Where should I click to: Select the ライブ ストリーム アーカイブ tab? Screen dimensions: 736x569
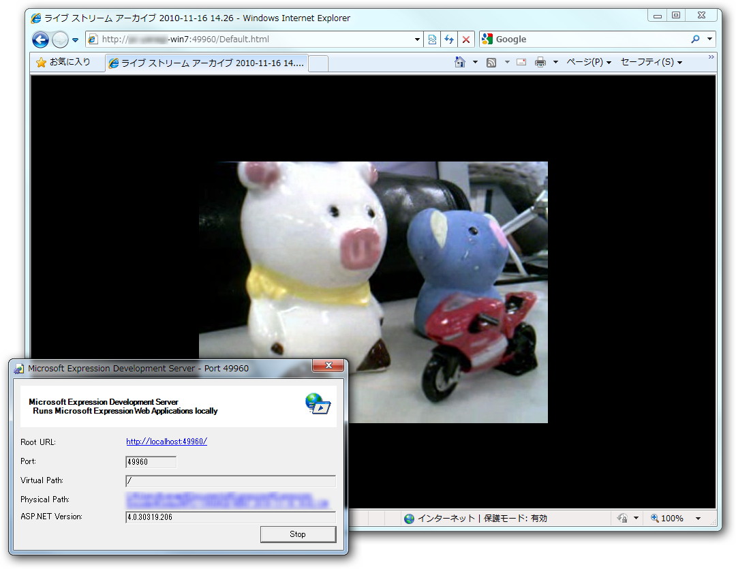tap(207, 63)
